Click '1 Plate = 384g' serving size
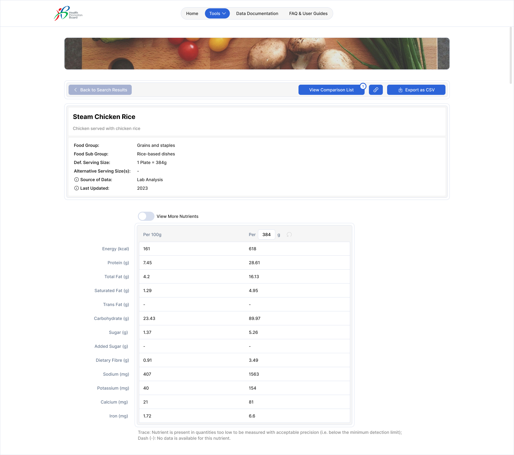This screenshot has height=455, width=514. pyautogui.click(x=152, y=162)
